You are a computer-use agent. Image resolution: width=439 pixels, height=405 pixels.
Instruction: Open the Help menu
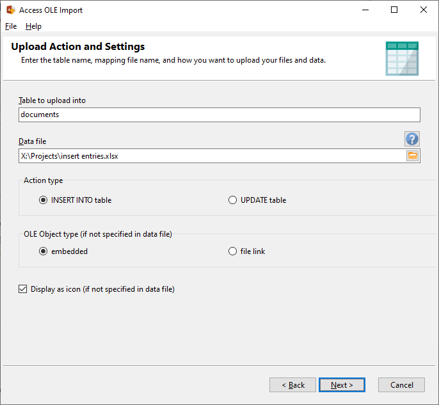[33, 26]
